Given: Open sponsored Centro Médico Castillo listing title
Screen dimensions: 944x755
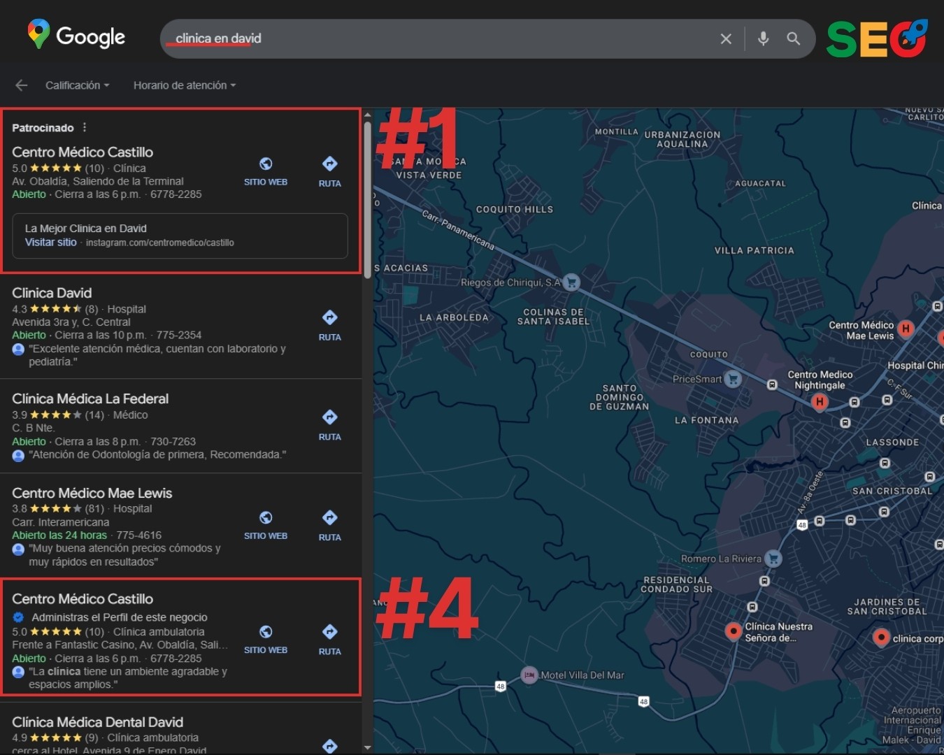Looking at the screenshot, I should (83, 152).
